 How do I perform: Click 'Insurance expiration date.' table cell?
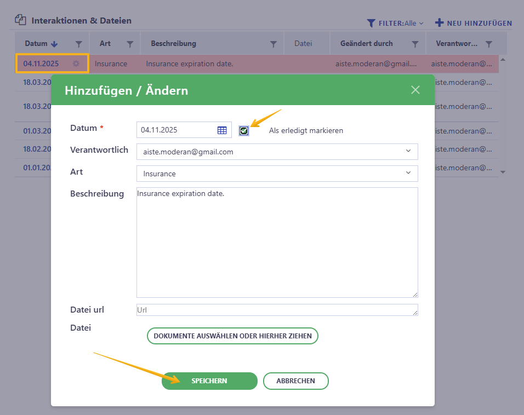(190, 64)
